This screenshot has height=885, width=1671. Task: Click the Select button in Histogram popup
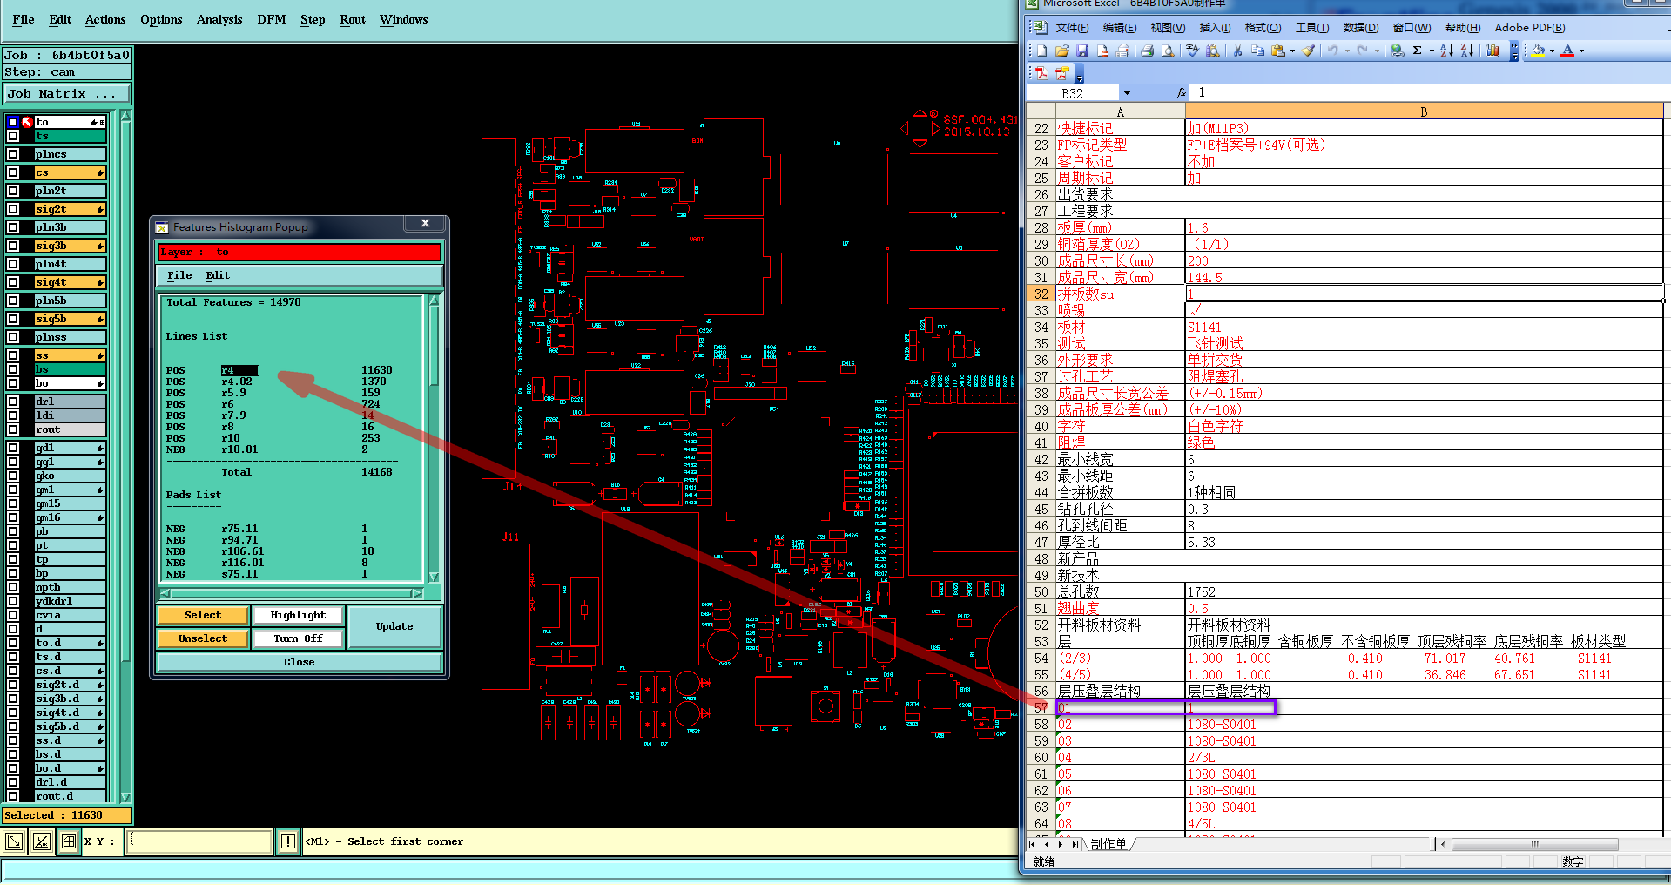pos(203,615)
